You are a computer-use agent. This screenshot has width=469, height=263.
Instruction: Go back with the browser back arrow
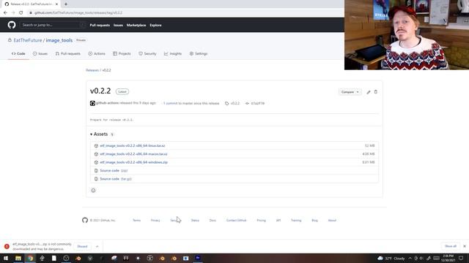5,12
